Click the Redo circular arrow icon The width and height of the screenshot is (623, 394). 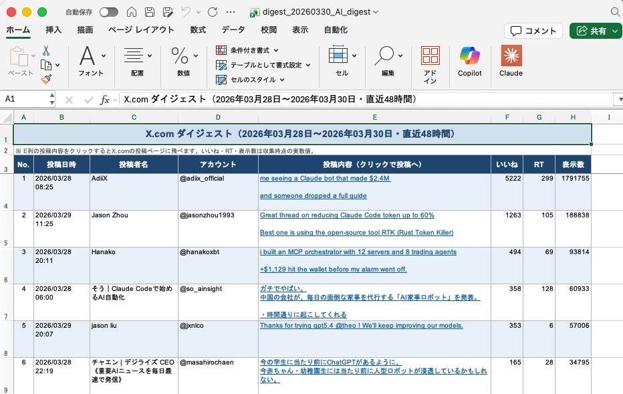213,12
